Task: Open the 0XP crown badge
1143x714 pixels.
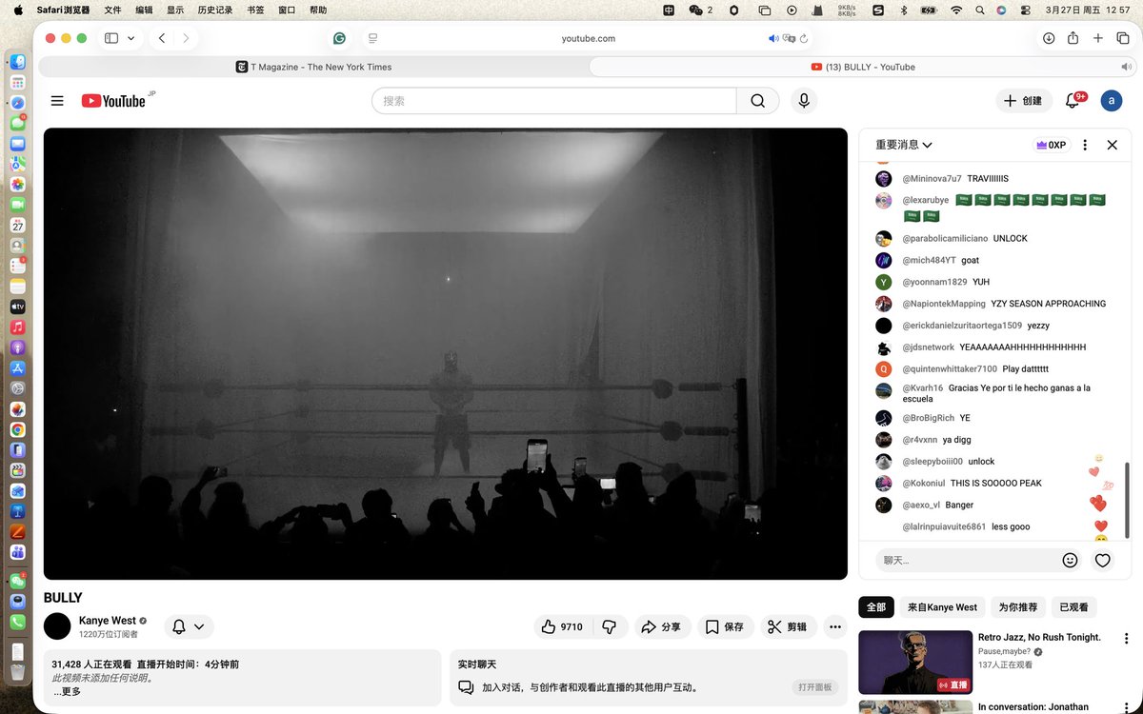Action: [x=1051, y=145]
